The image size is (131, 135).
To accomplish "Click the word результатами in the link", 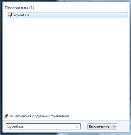I will (x=59, y=116).
